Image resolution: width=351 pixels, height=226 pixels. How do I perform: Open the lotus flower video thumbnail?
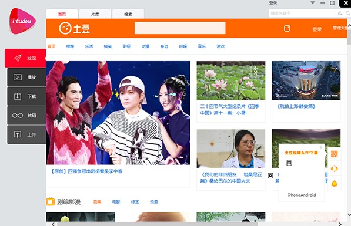click(231, 80)
